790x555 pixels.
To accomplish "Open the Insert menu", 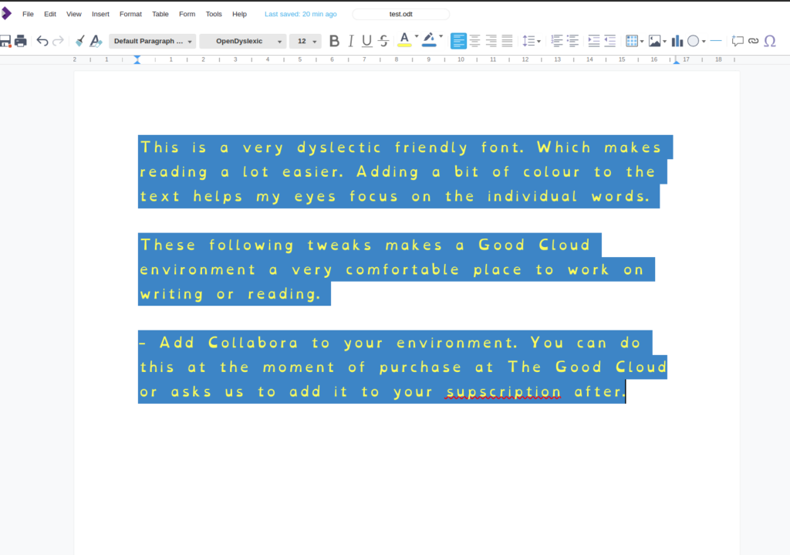I will pos(100,14).
